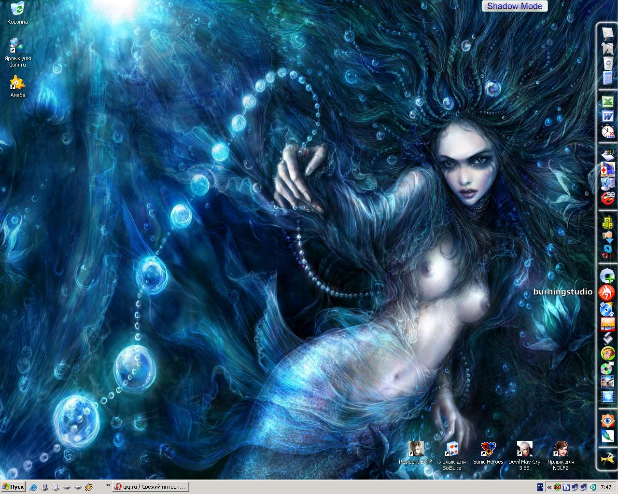The height and width of the screenshot is (494, 618).
Task: Open the cartoon face icon in the dock
Action: 607,354
